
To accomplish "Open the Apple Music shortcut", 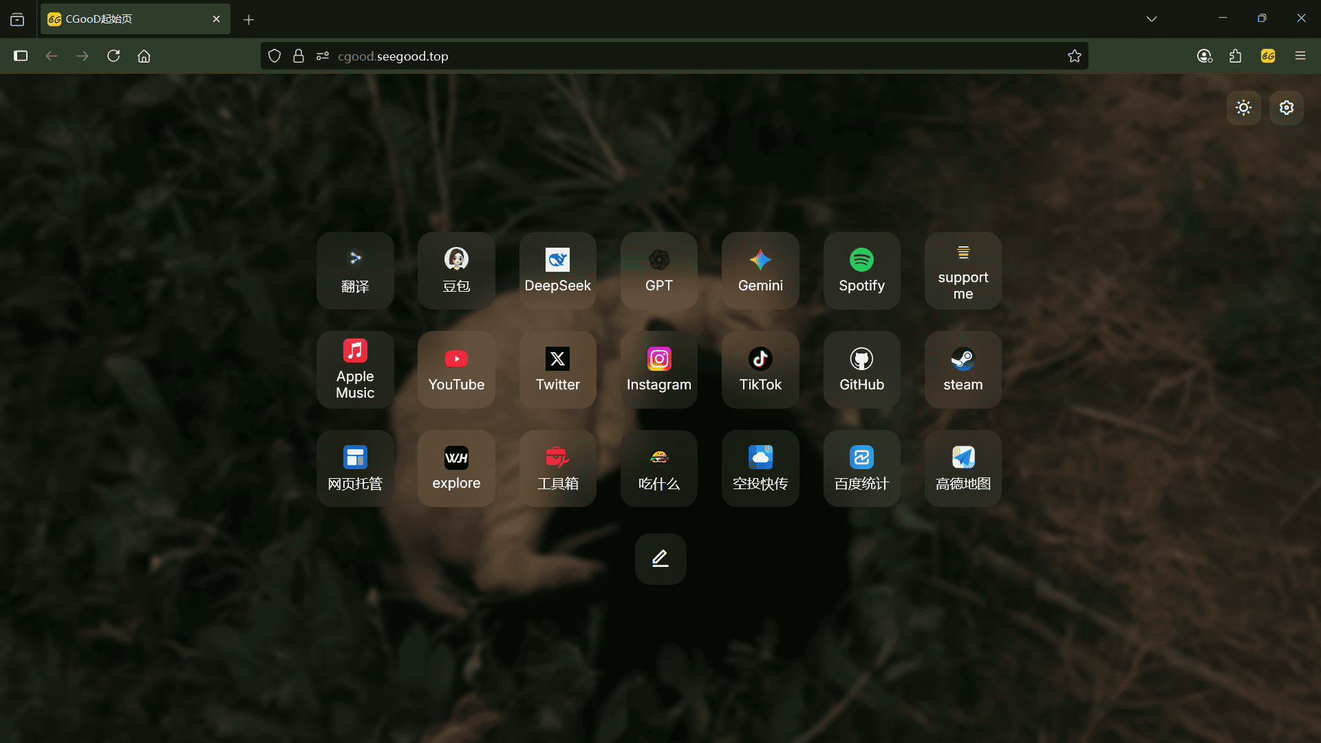I will (x=355, y=369).
